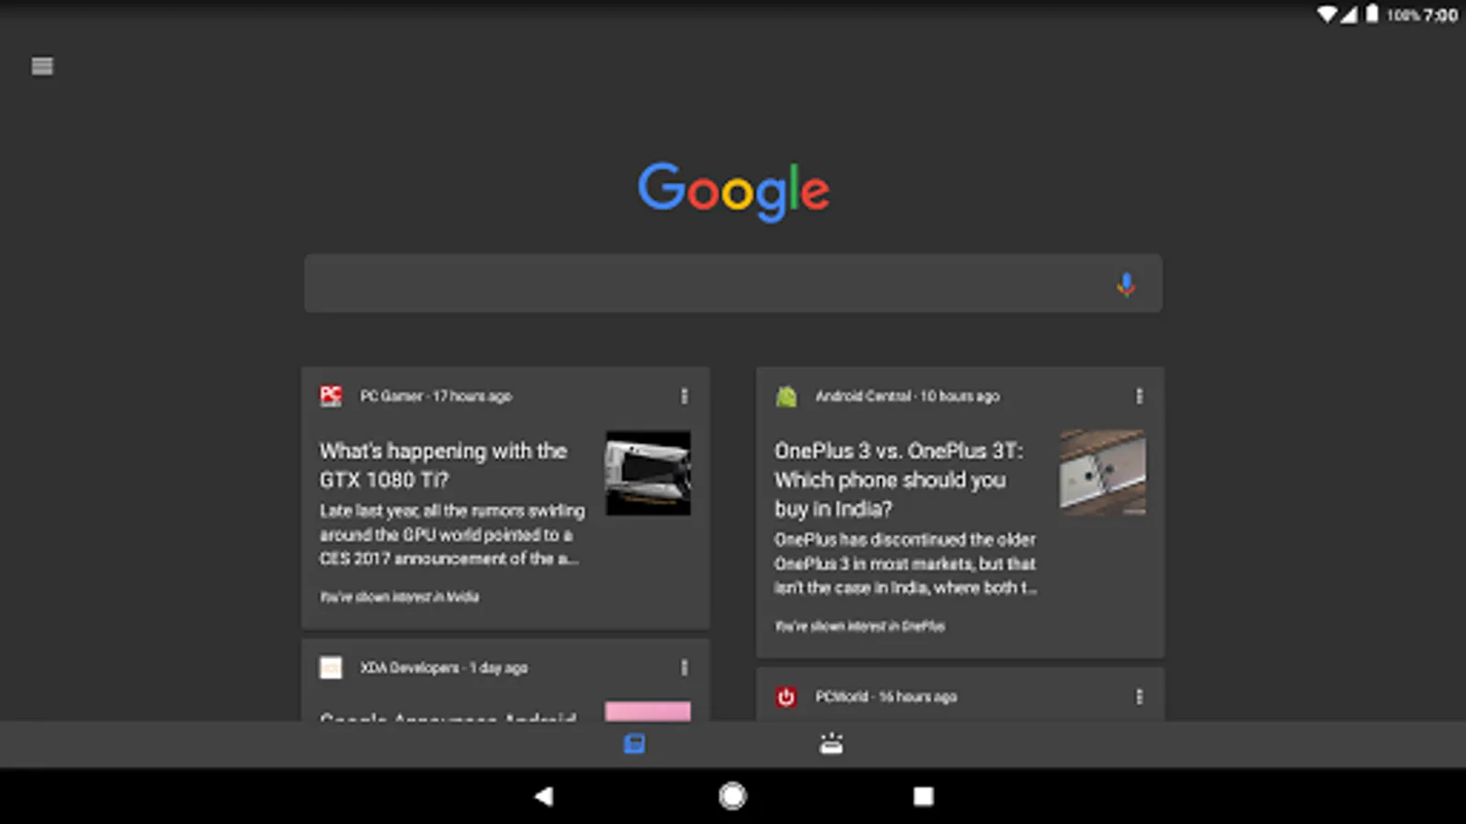Click the Google search box
The width and height of the screenshot is (1466, 824).
point(733,284)
